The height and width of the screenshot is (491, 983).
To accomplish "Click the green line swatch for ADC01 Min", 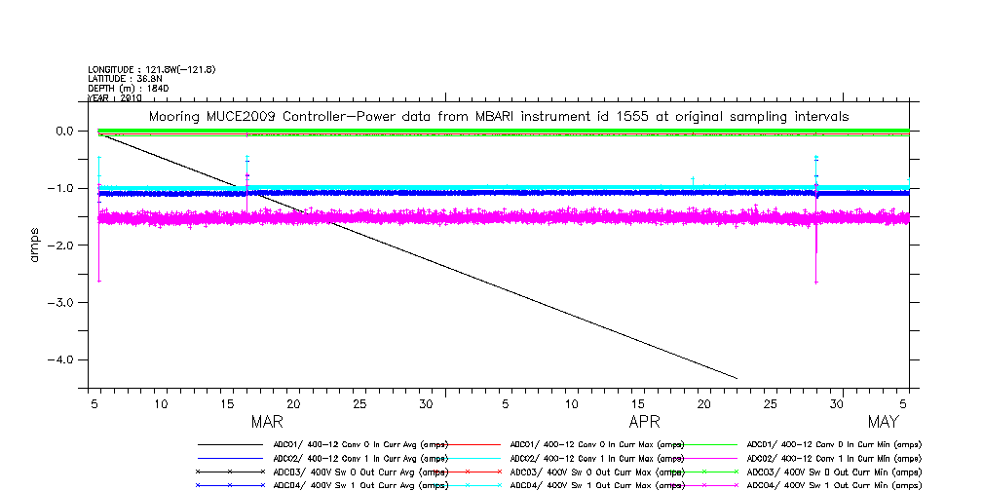I will pos(703,444).
